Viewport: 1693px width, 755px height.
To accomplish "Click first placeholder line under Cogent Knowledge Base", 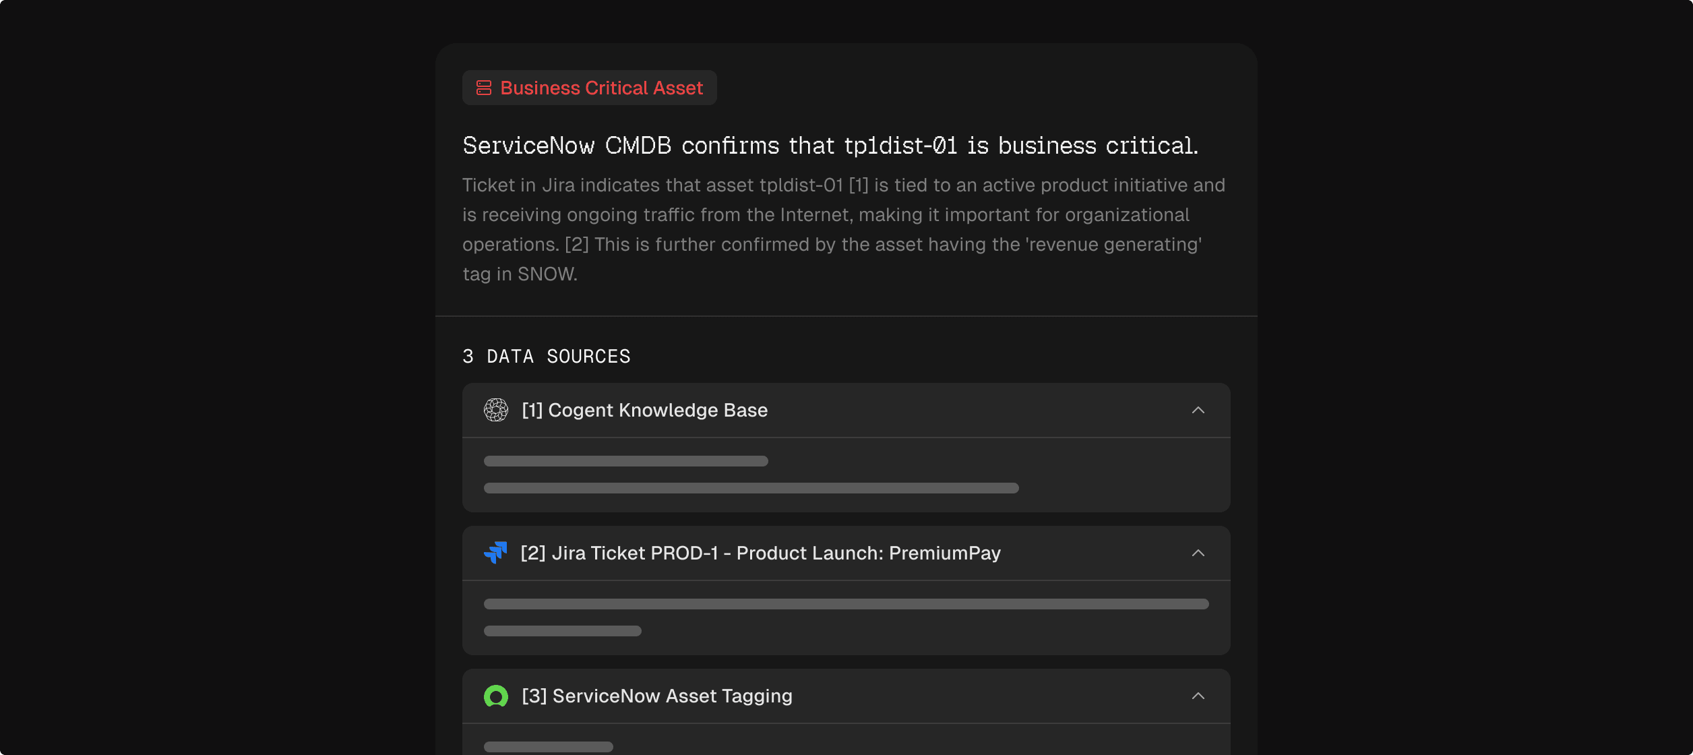I will click(x=625, y=461).
